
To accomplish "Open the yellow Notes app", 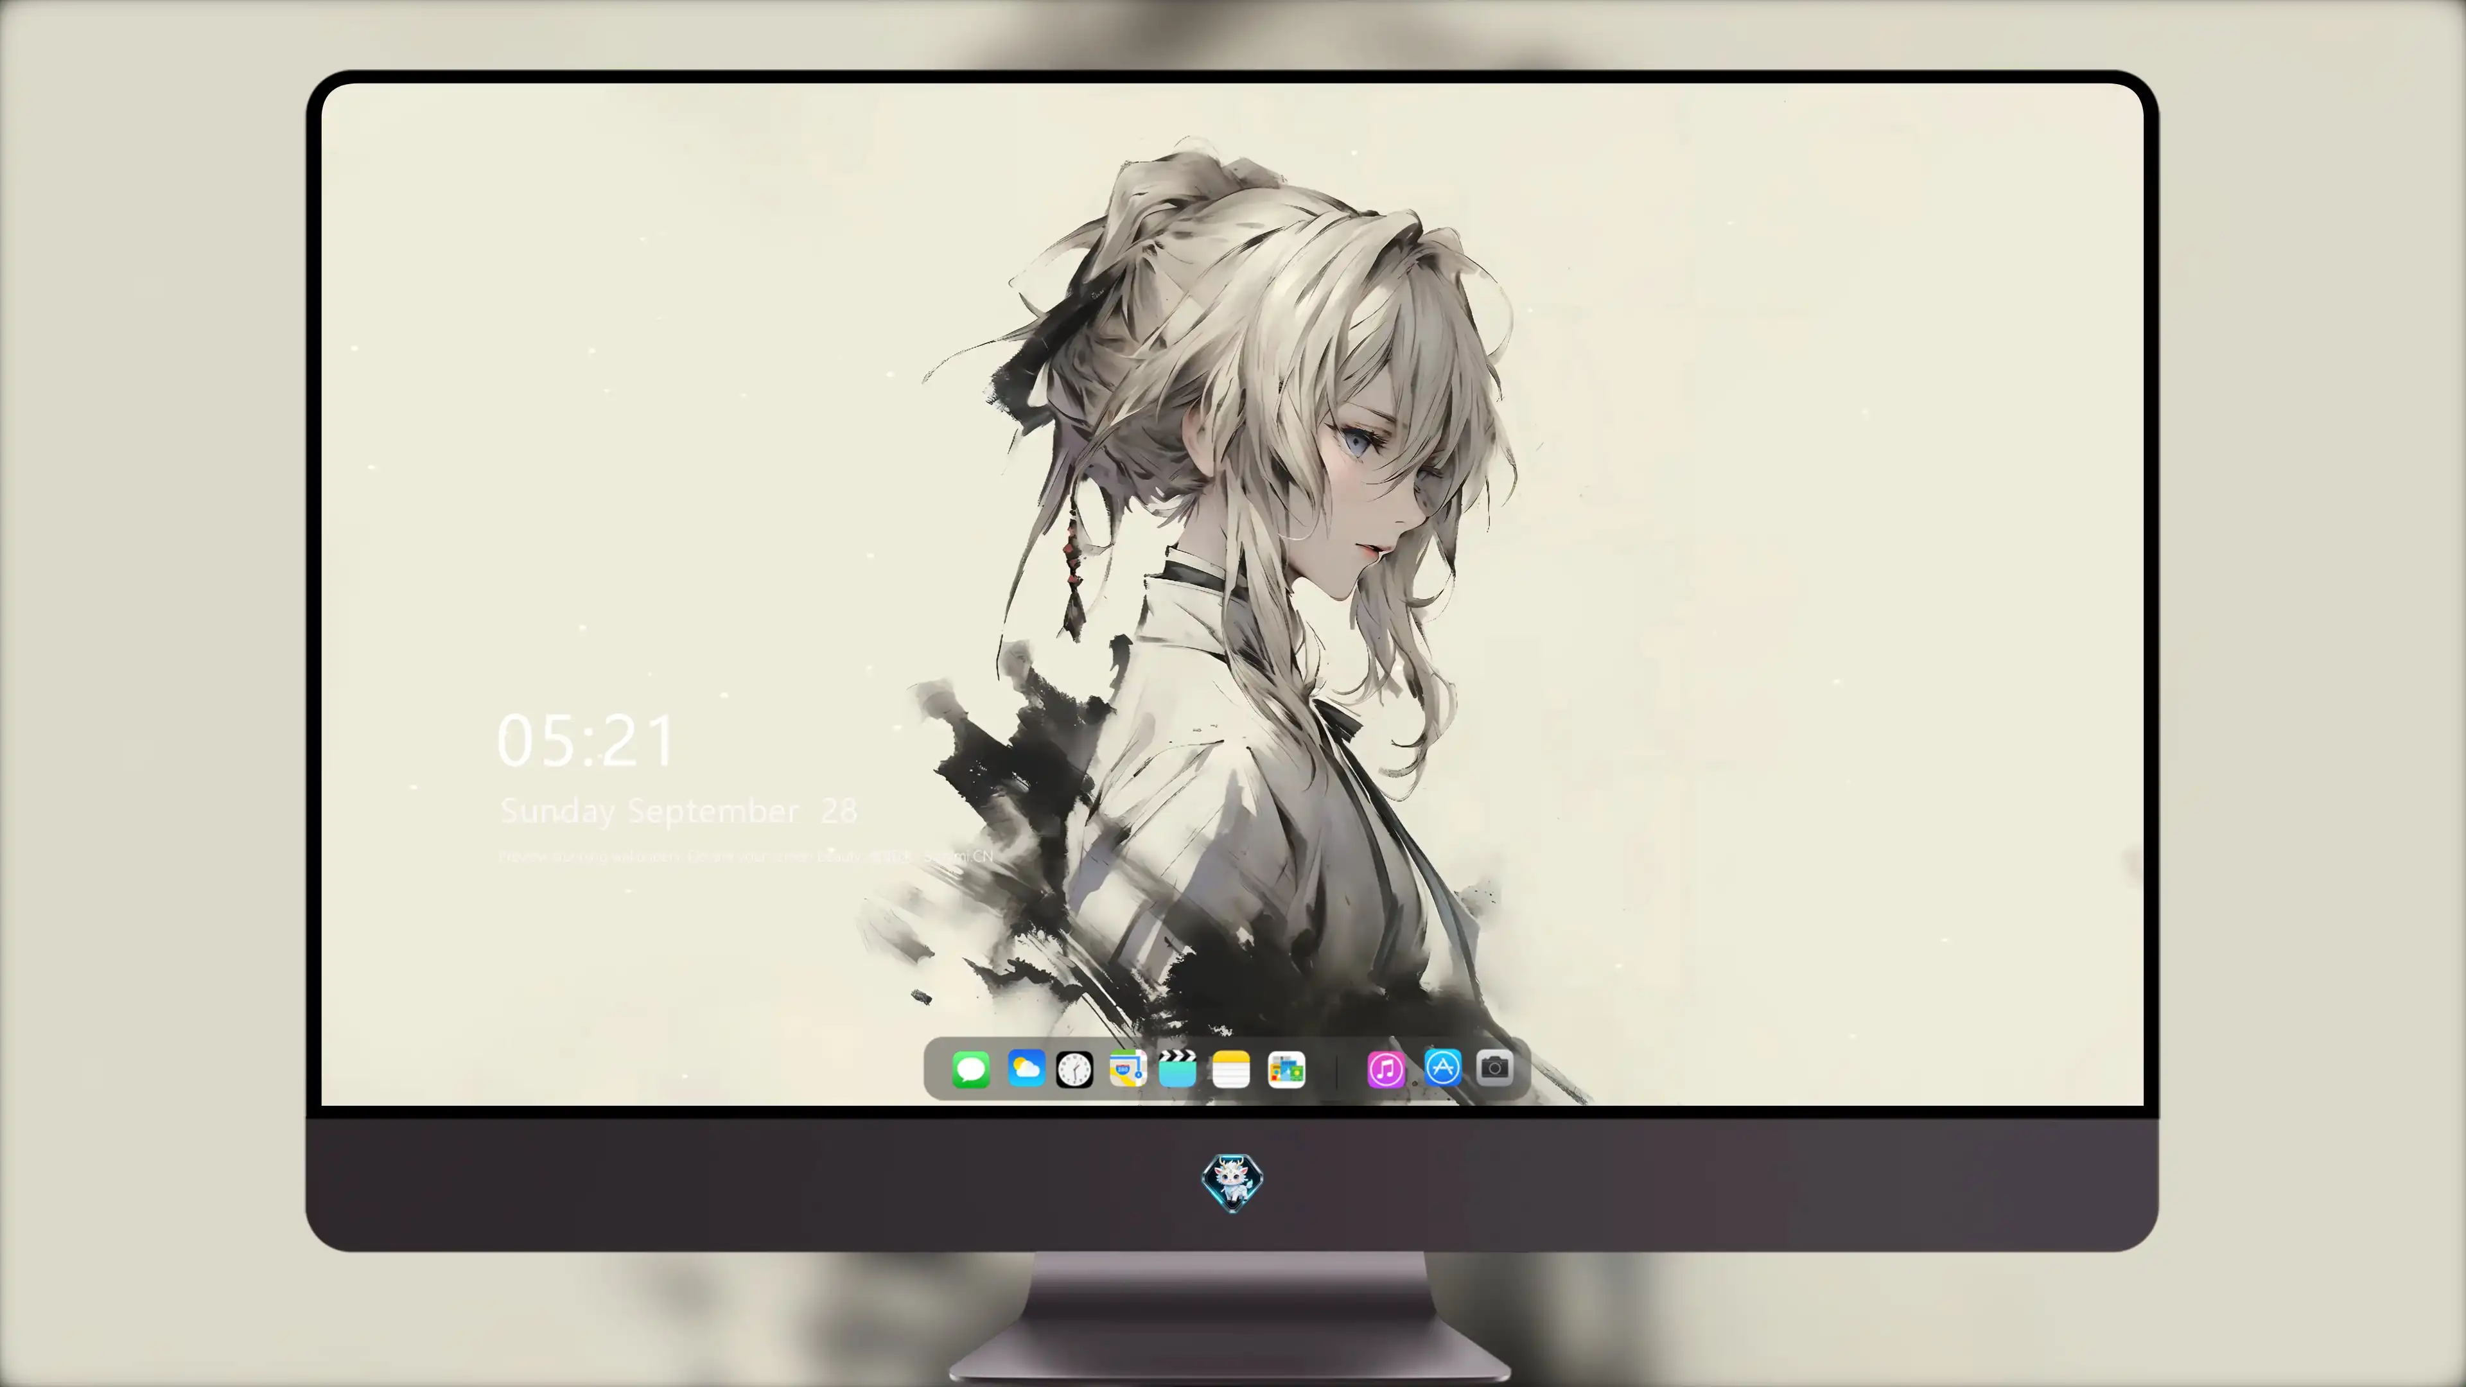I will pyautogui.click(x=1231, y=1069).
